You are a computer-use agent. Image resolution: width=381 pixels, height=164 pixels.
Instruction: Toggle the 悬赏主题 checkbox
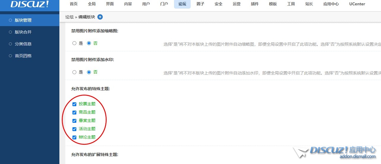(x=75, y=121)
